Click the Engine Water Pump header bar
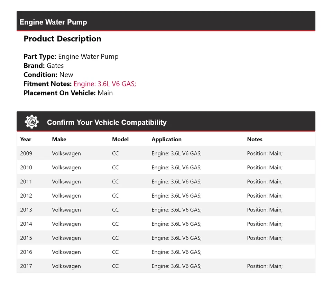Viewport: 332px width, 284px height. pyautogui.click(x=166, y=22)
